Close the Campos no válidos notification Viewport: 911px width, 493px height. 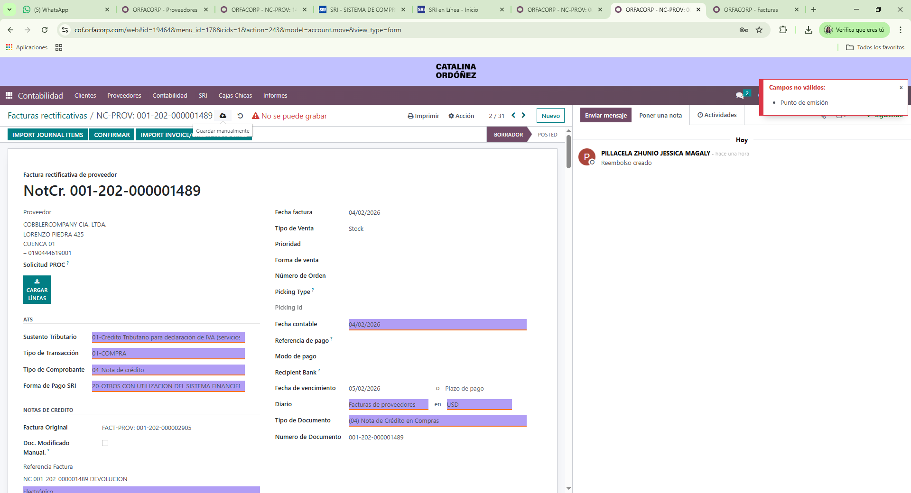(x=901, y=88)
